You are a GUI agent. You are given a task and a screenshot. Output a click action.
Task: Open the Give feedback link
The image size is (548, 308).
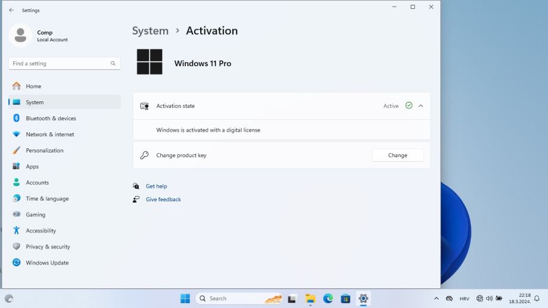coord(163,199)
